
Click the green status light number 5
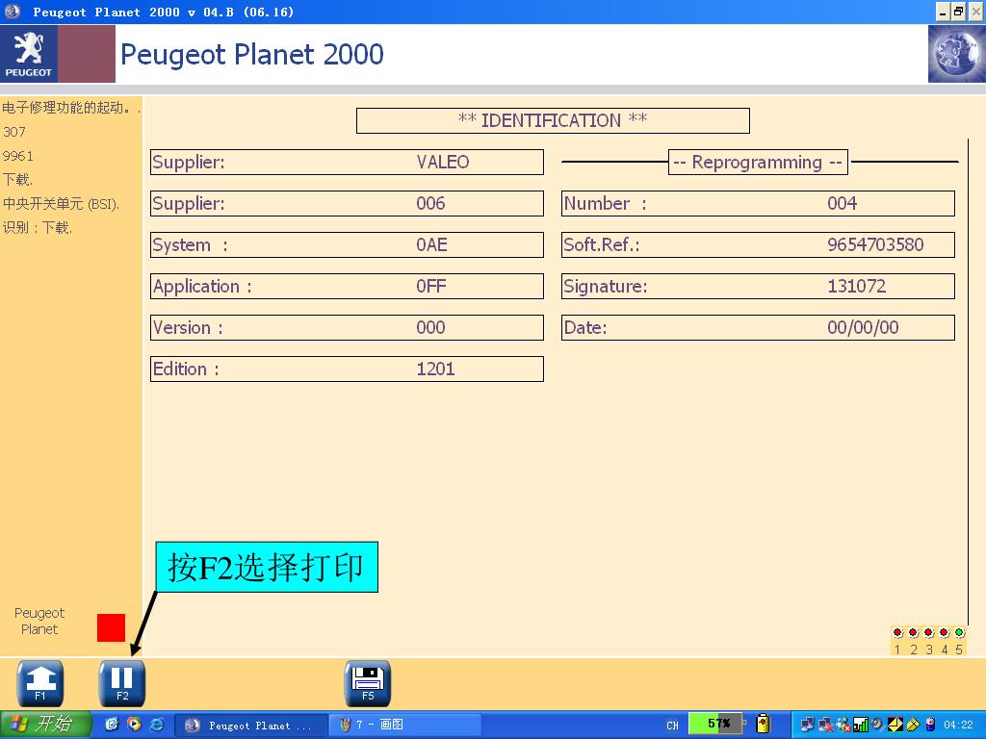(959, 633)
